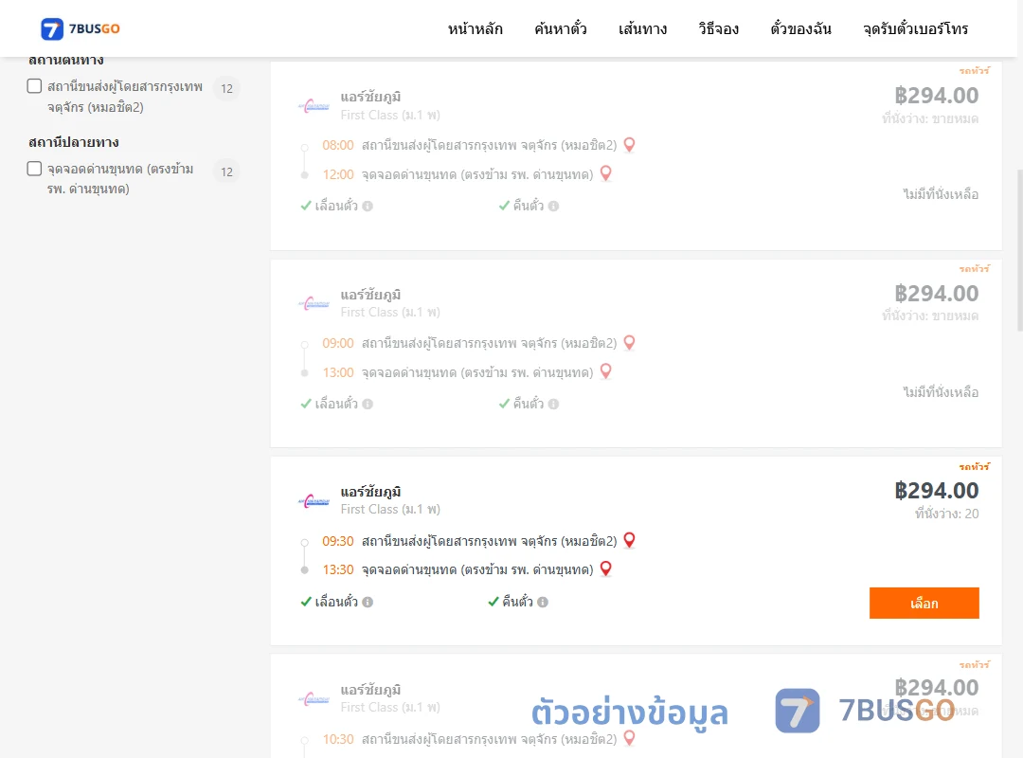
Task: Click the 10:30 departure time
Action: click(338, 739)
